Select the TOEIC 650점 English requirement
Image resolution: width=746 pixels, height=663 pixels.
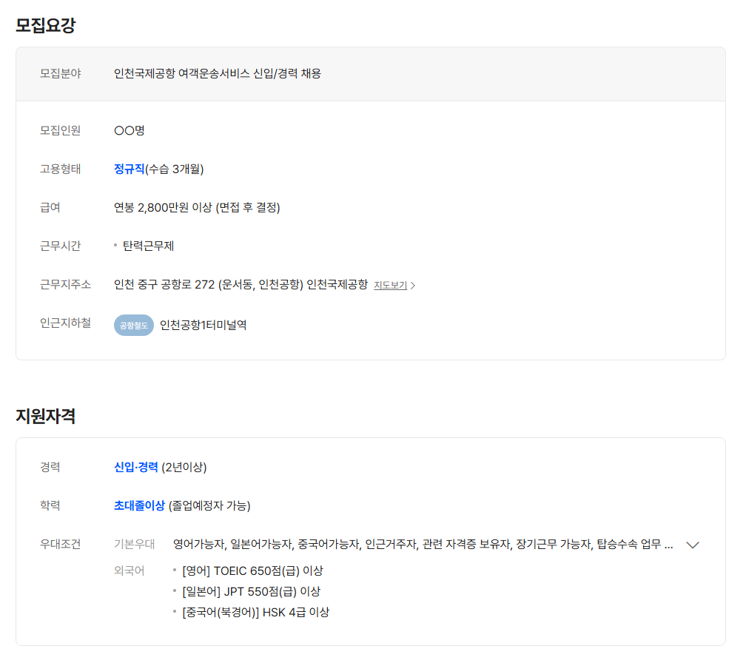[x=252, y=571]
